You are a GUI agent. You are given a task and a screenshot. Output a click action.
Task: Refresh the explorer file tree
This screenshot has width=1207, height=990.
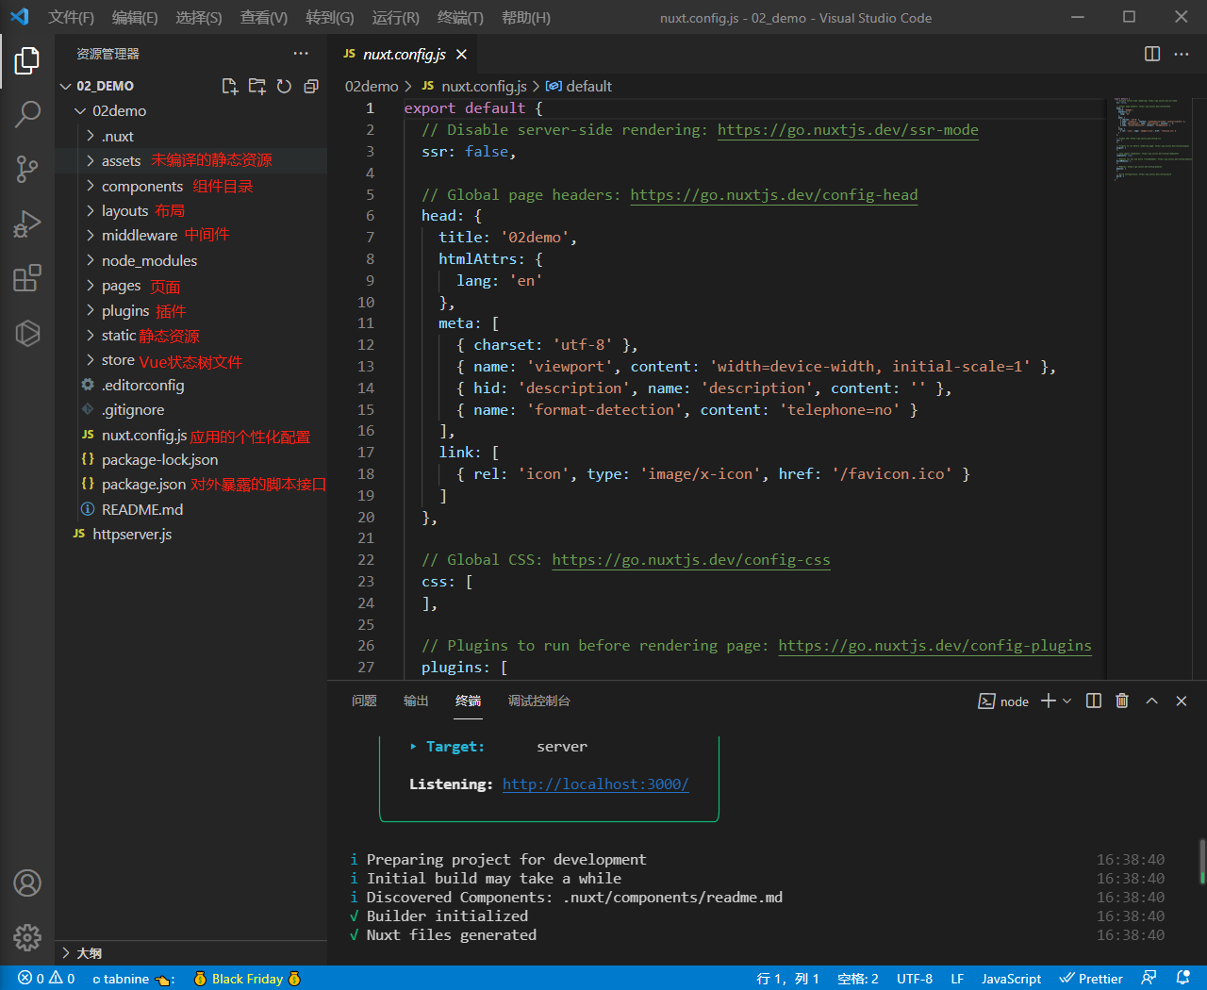click(284, 87)
